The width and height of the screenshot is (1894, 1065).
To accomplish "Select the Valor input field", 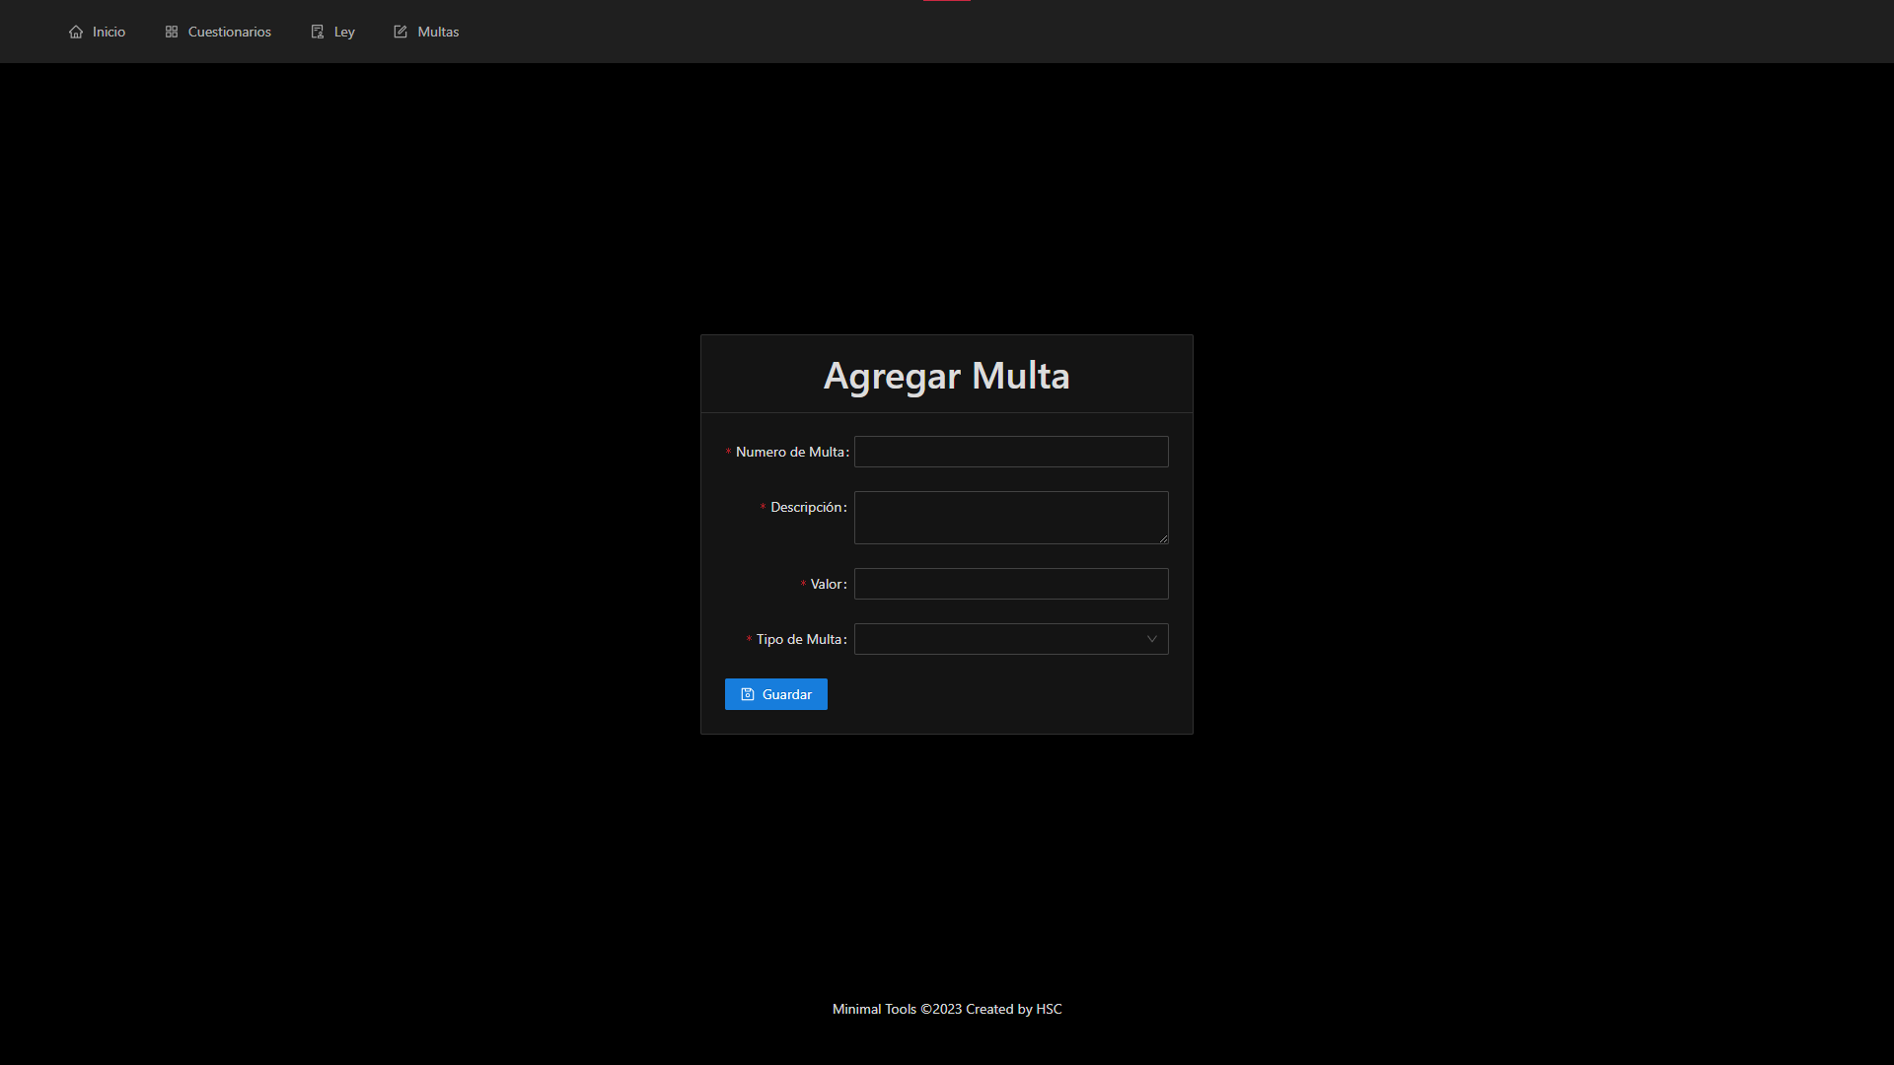I will (x=1010, y=584).
